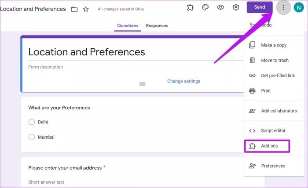Select Make a copy menu entry
Viewport: 308px width, 188px height.
tap(274, 45)
